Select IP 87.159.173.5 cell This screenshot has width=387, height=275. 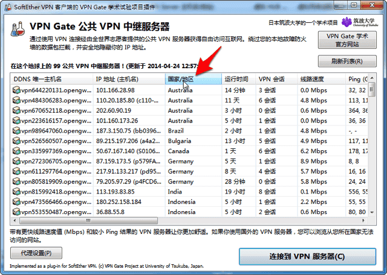point(128,161)
